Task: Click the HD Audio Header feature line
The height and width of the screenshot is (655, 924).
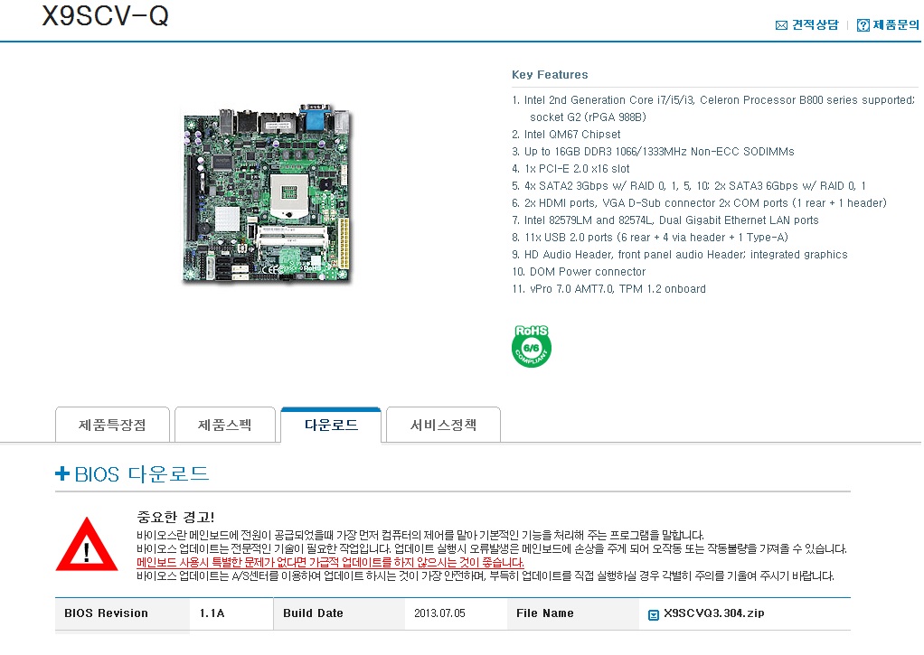Action: tap(680, 255)
